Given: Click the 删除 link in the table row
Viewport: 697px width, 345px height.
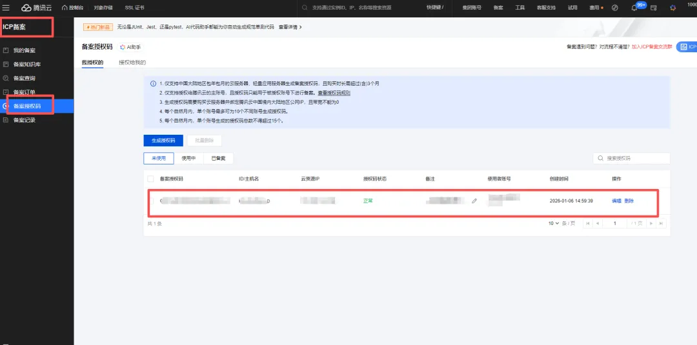Looking at the screenshot, I should click(x=629, y=201).
